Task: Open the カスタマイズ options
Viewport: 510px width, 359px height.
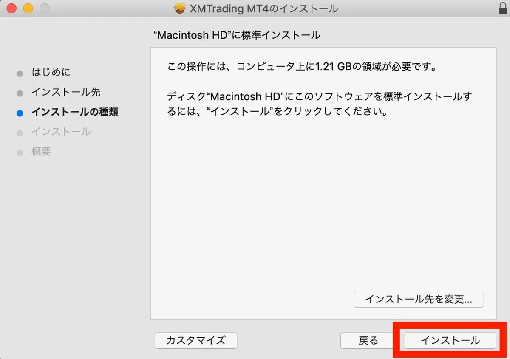Action: (x=196, y=340)
